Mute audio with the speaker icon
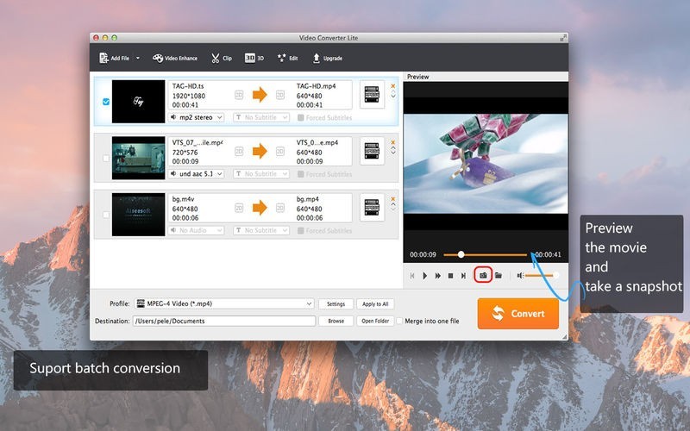690x431 pixels. (x=520, y=276)
